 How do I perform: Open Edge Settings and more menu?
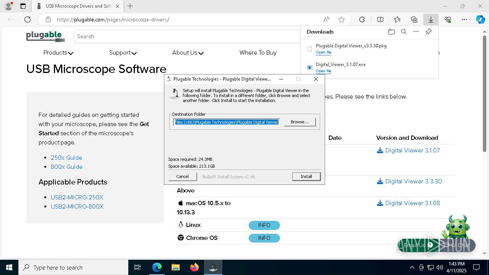[465, 19]
